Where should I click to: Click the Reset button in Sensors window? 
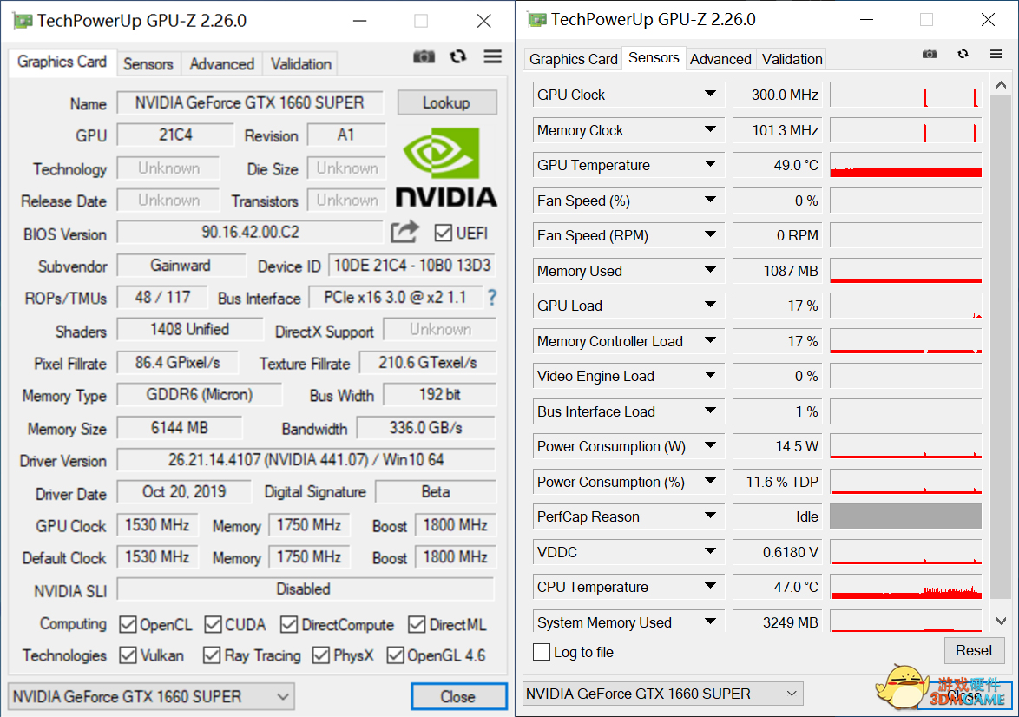pyautogui.click(x=974, y=650)
